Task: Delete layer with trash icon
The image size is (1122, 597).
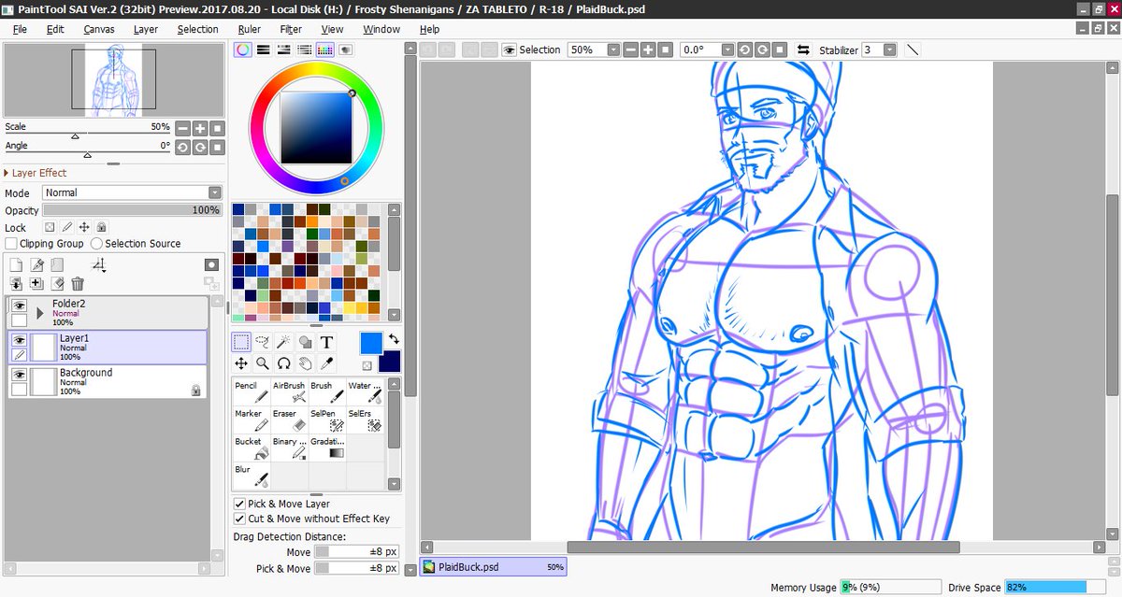Action: coord(78,284)
